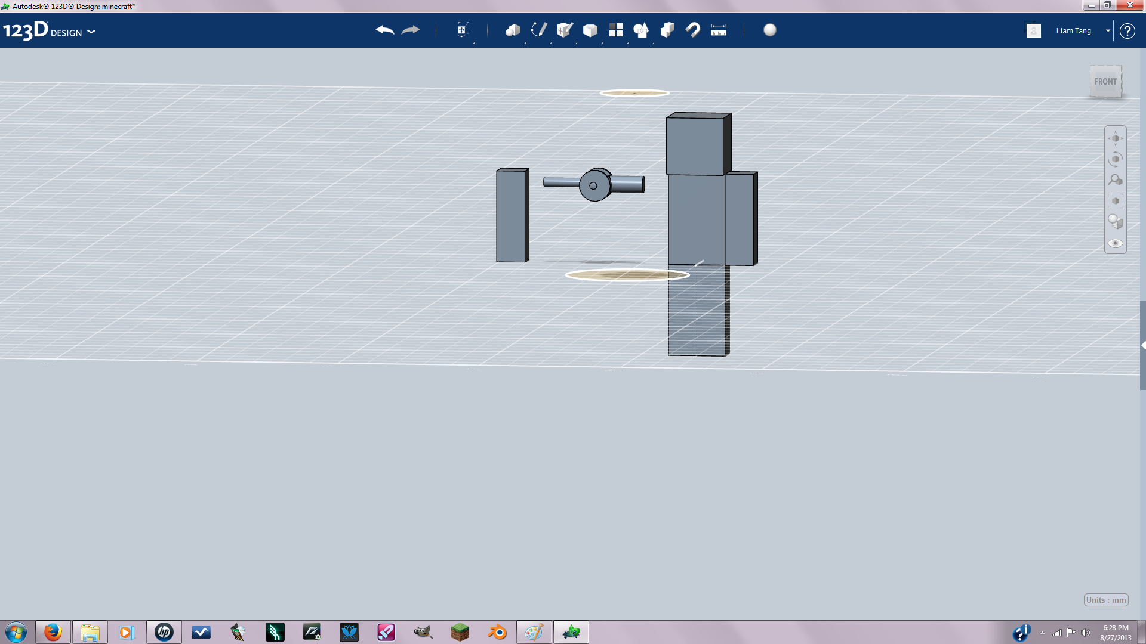This screenshot has height=644, width=1146.
Task: Toggle the show/hide eye icon
Action: (1116, 243)
